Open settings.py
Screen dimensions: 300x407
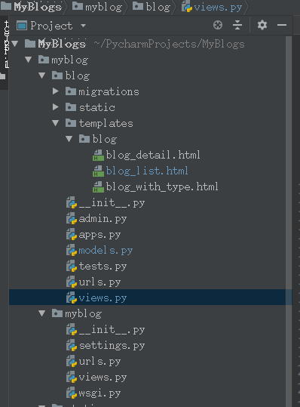(112, 346)
